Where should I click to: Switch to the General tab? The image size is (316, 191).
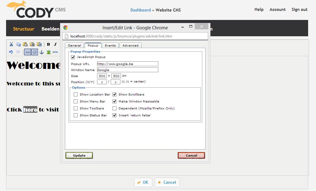[74, 45]
